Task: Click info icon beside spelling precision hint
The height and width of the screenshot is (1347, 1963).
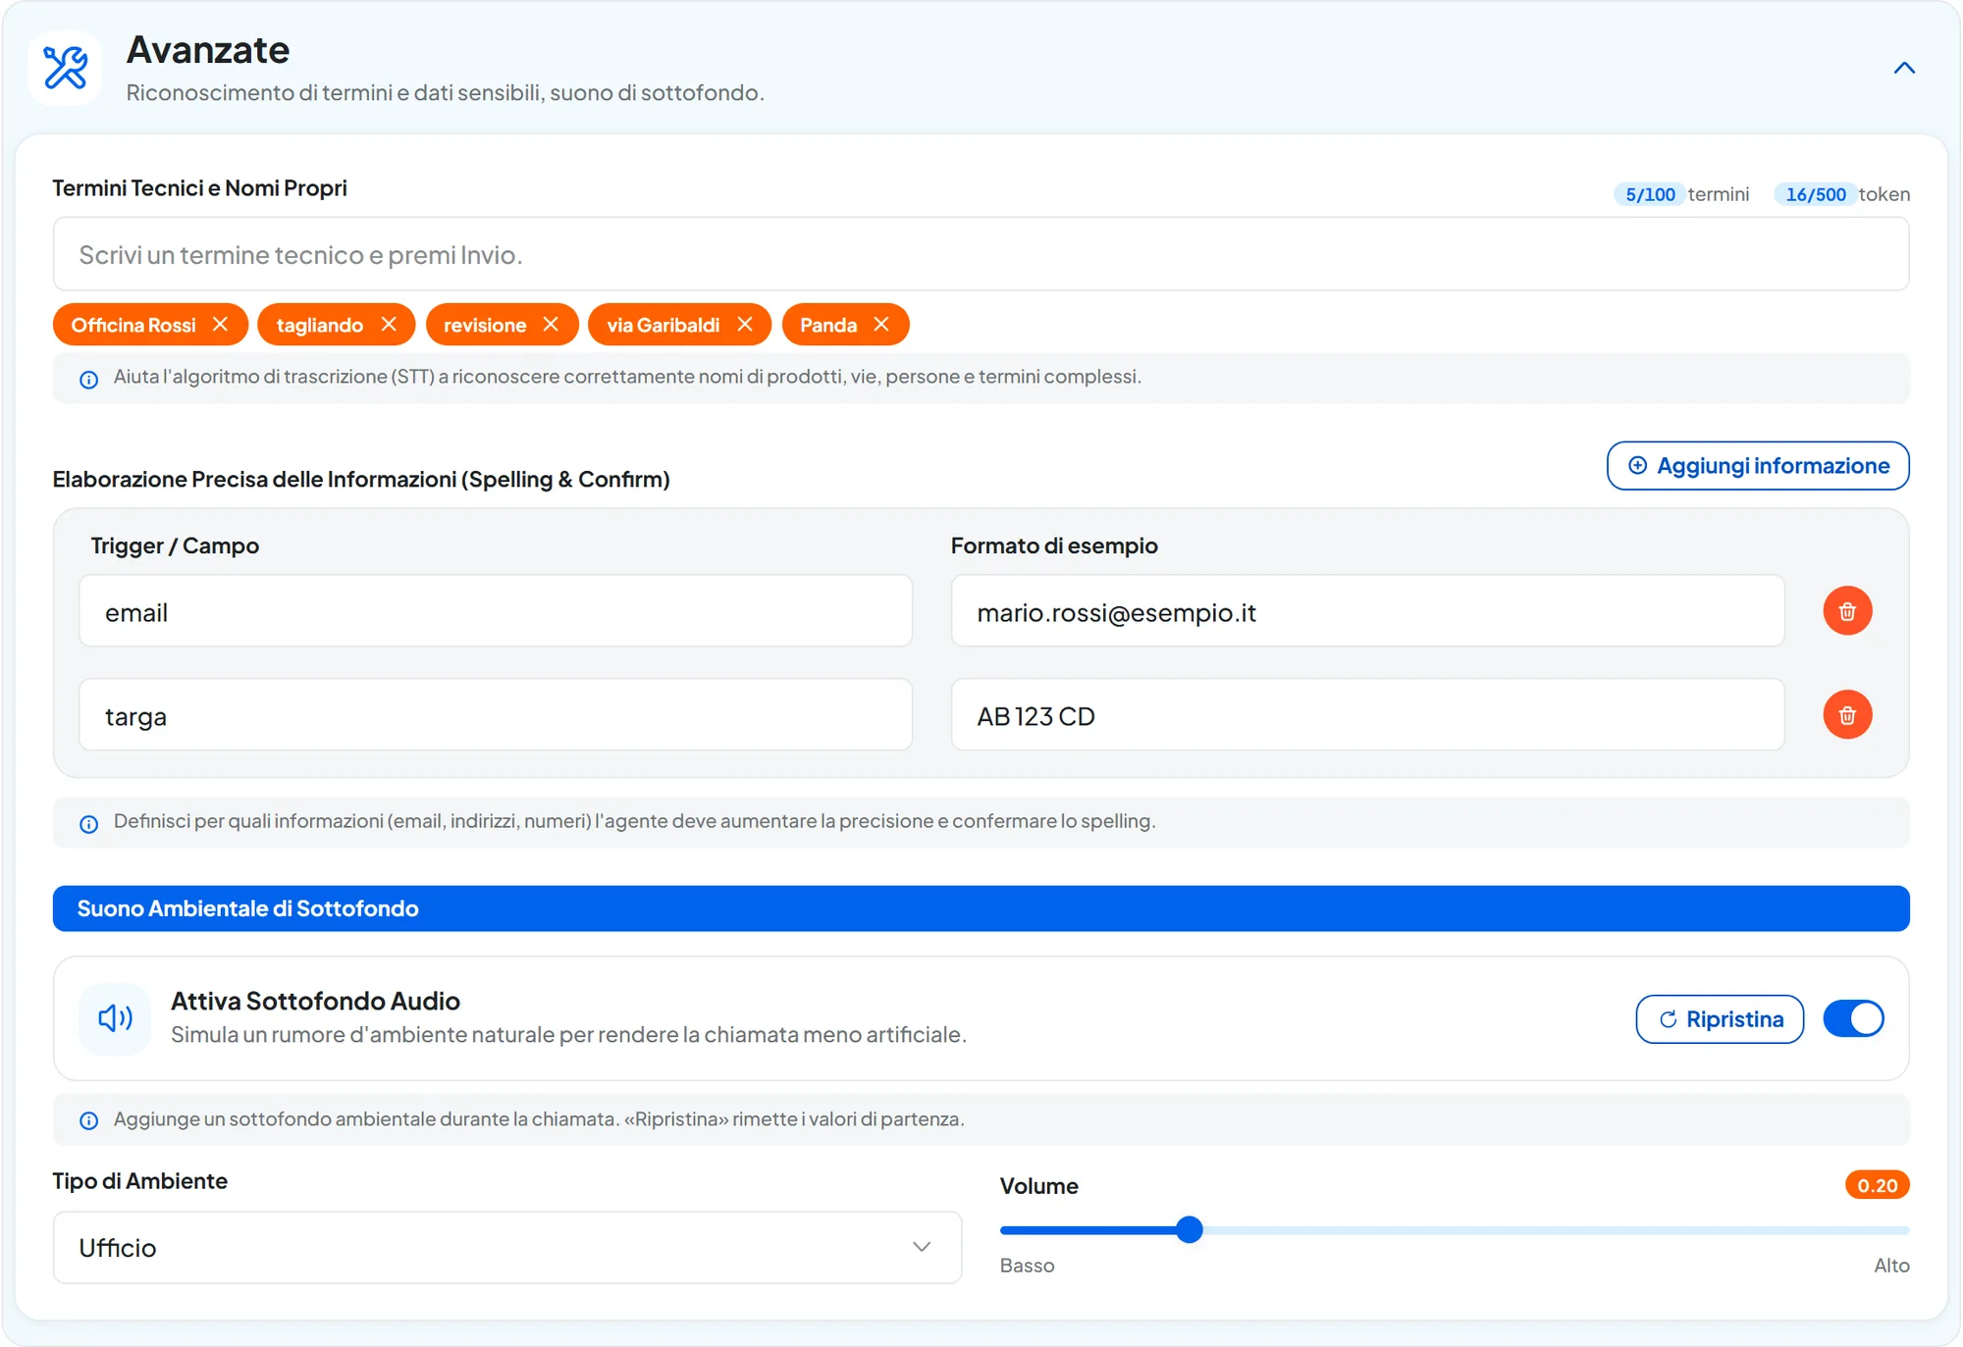Action: coord(88,823)
